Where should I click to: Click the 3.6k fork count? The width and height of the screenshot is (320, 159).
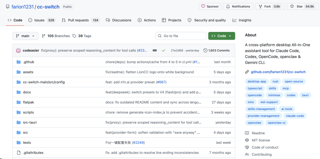277,7
